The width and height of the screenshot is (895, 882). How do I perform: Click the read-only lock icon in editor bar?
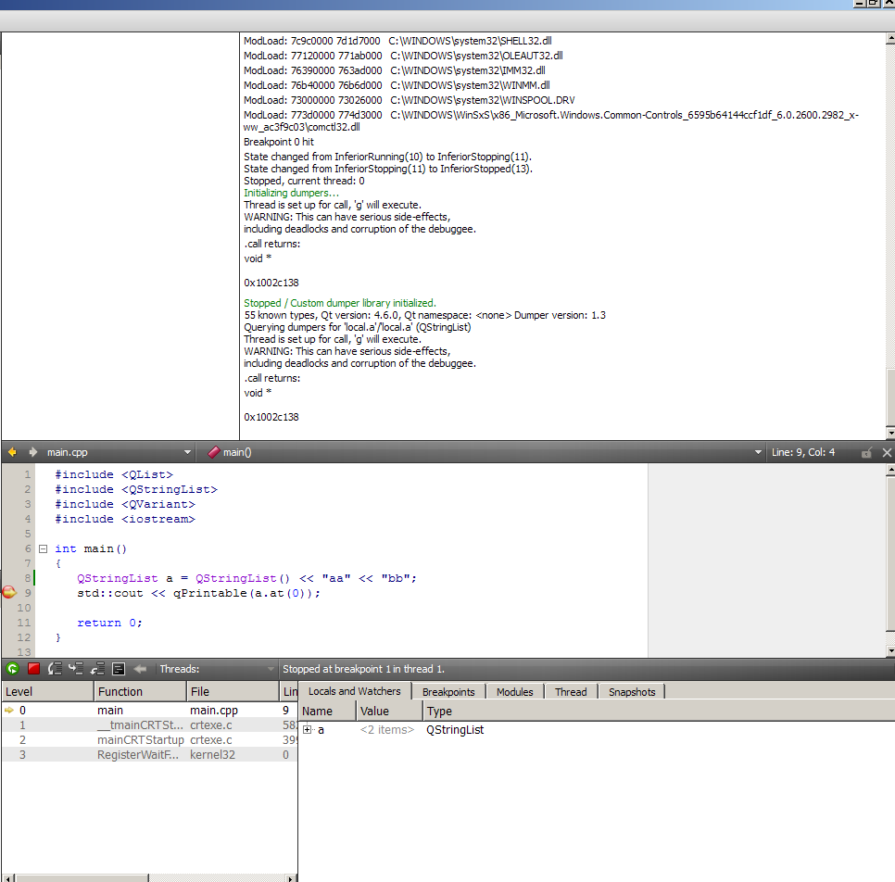click(866, 453)
